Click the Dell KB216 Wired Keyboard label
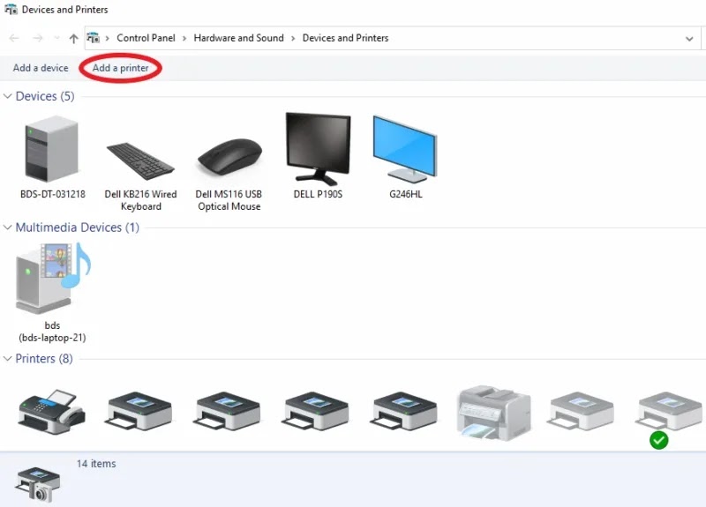The height and width of the screenshot is (507, 706). click(140, 200)
